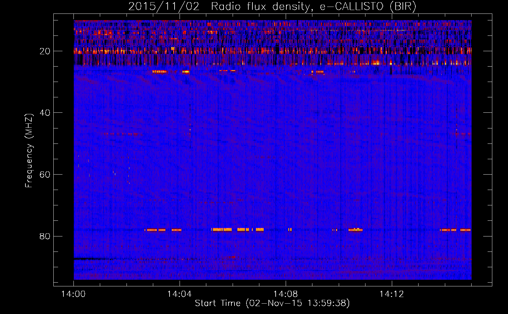
Task: Click the 40 frequency tick label
Action: pos(45,113)
